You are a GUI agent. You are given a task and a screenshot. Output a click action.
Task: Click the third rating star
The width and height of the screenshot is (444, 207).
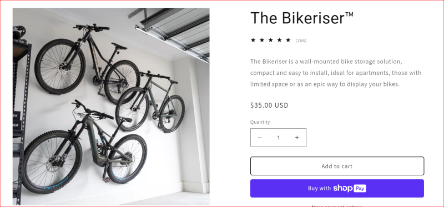point(271,40)
